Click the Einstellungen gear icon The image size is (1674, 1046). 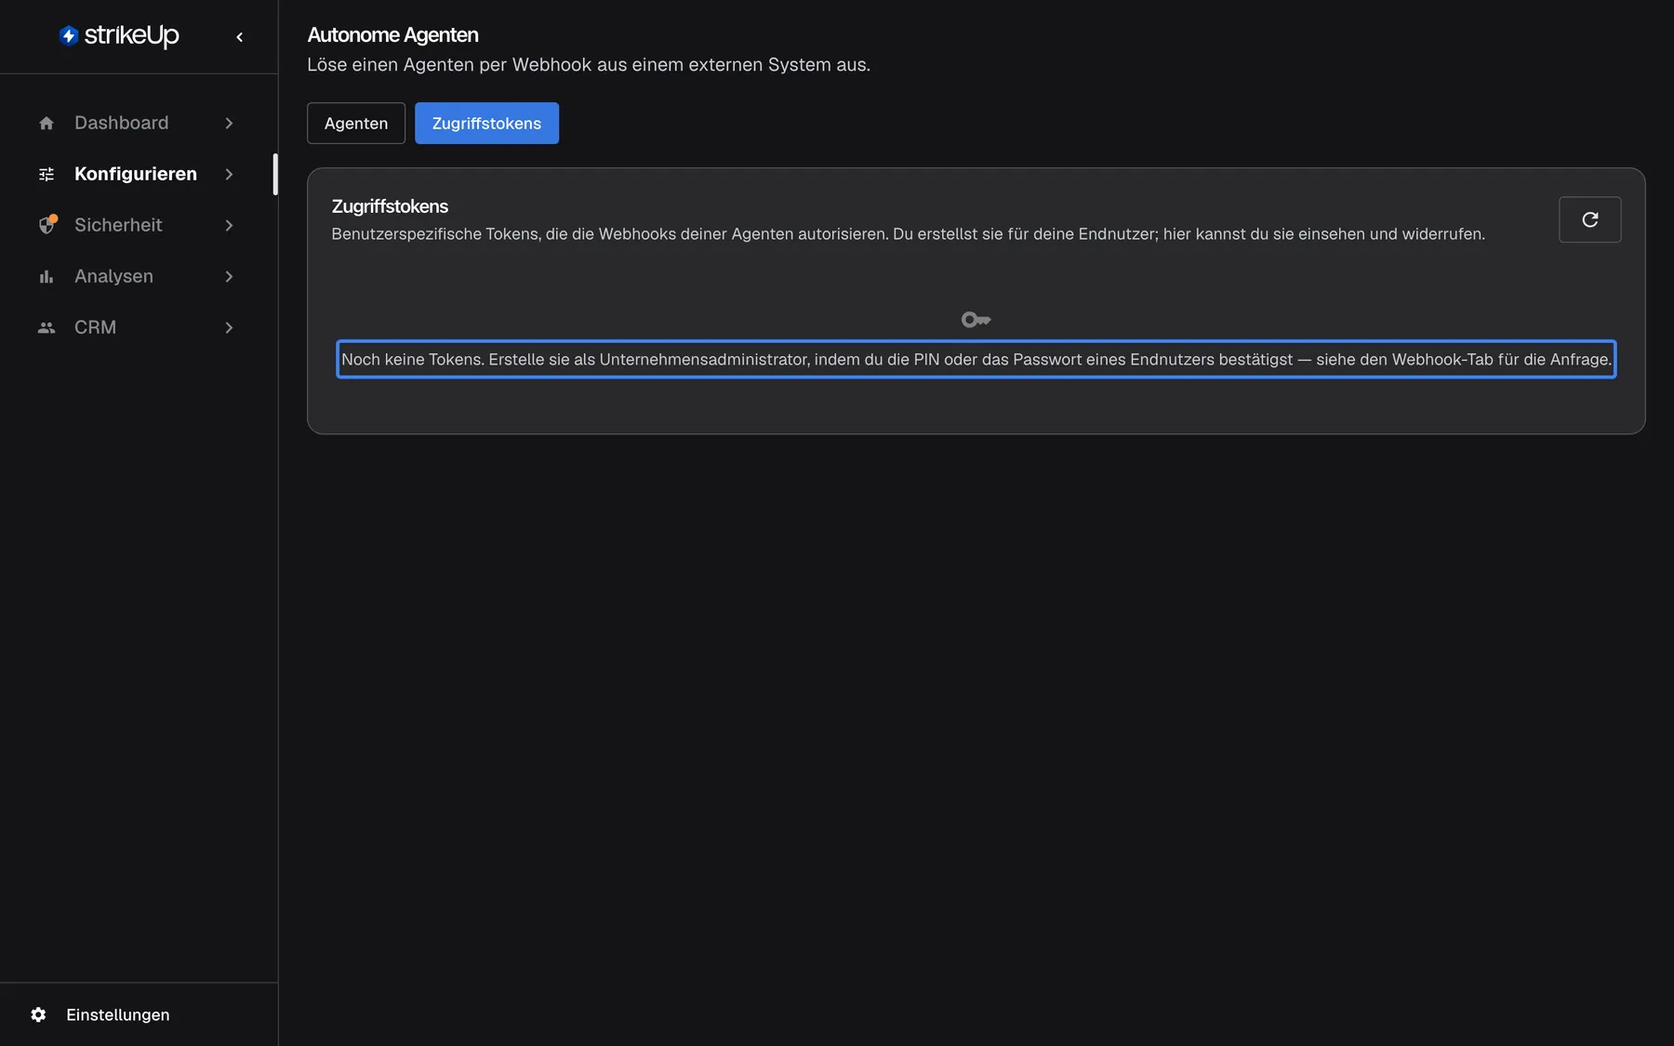38,1014
